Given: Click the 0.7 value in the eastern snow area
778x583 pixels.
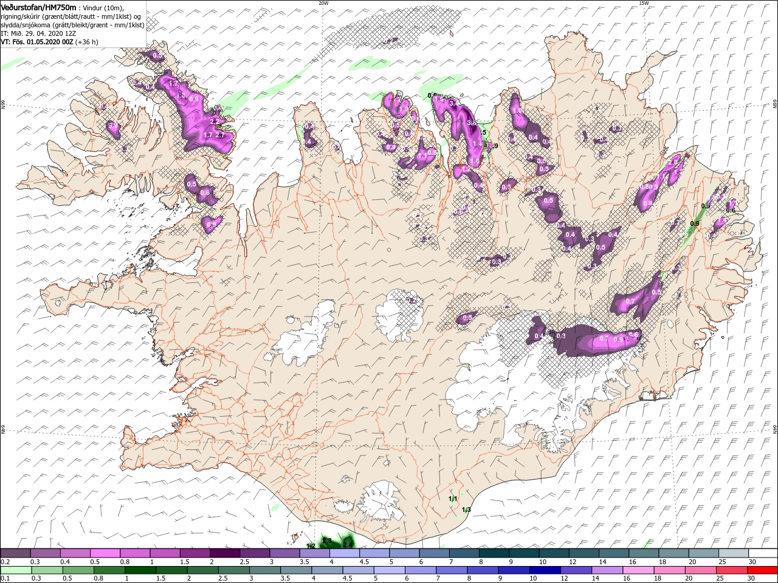Looking at the screenshot, I should coord(630,301).
